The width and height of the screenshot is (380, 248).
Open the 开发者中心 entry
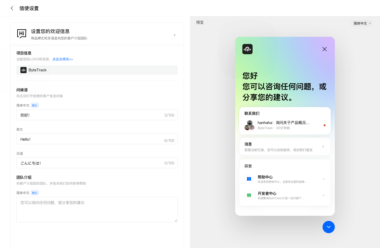285,195
